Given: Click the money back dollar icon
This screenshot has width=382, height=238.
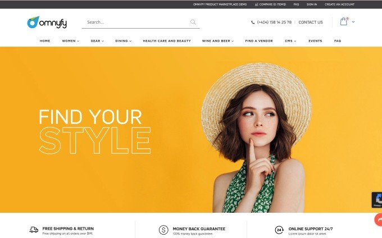Looking at the screenshot, I should [163, 230].
